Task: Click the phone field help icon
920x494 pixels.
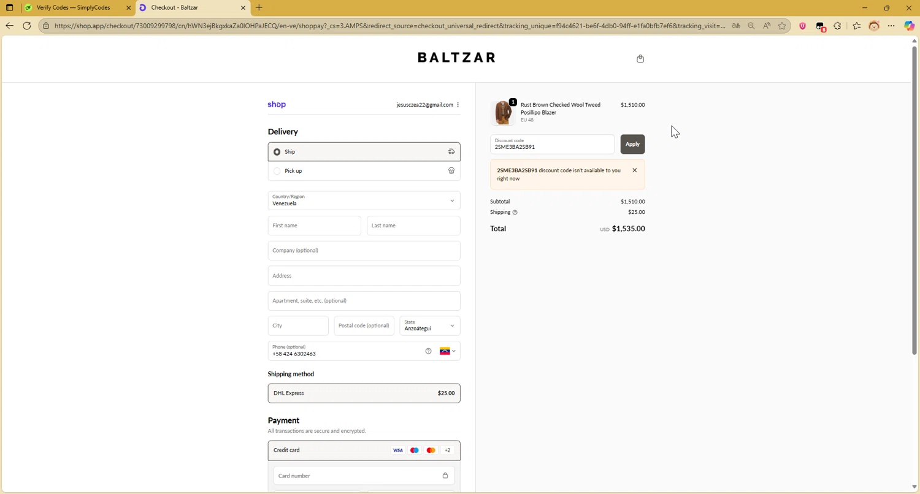Action: click(x=428, y=351)
